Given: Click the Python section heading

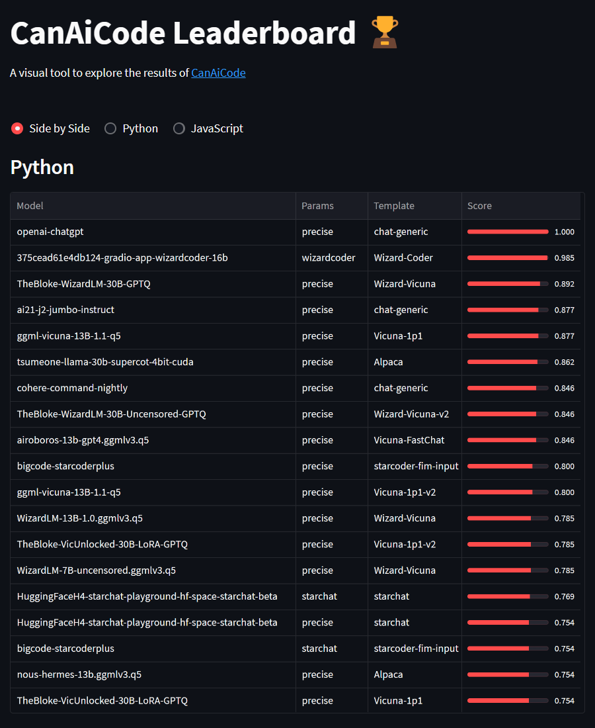Looking at the screenshot, I should point(42,167).
